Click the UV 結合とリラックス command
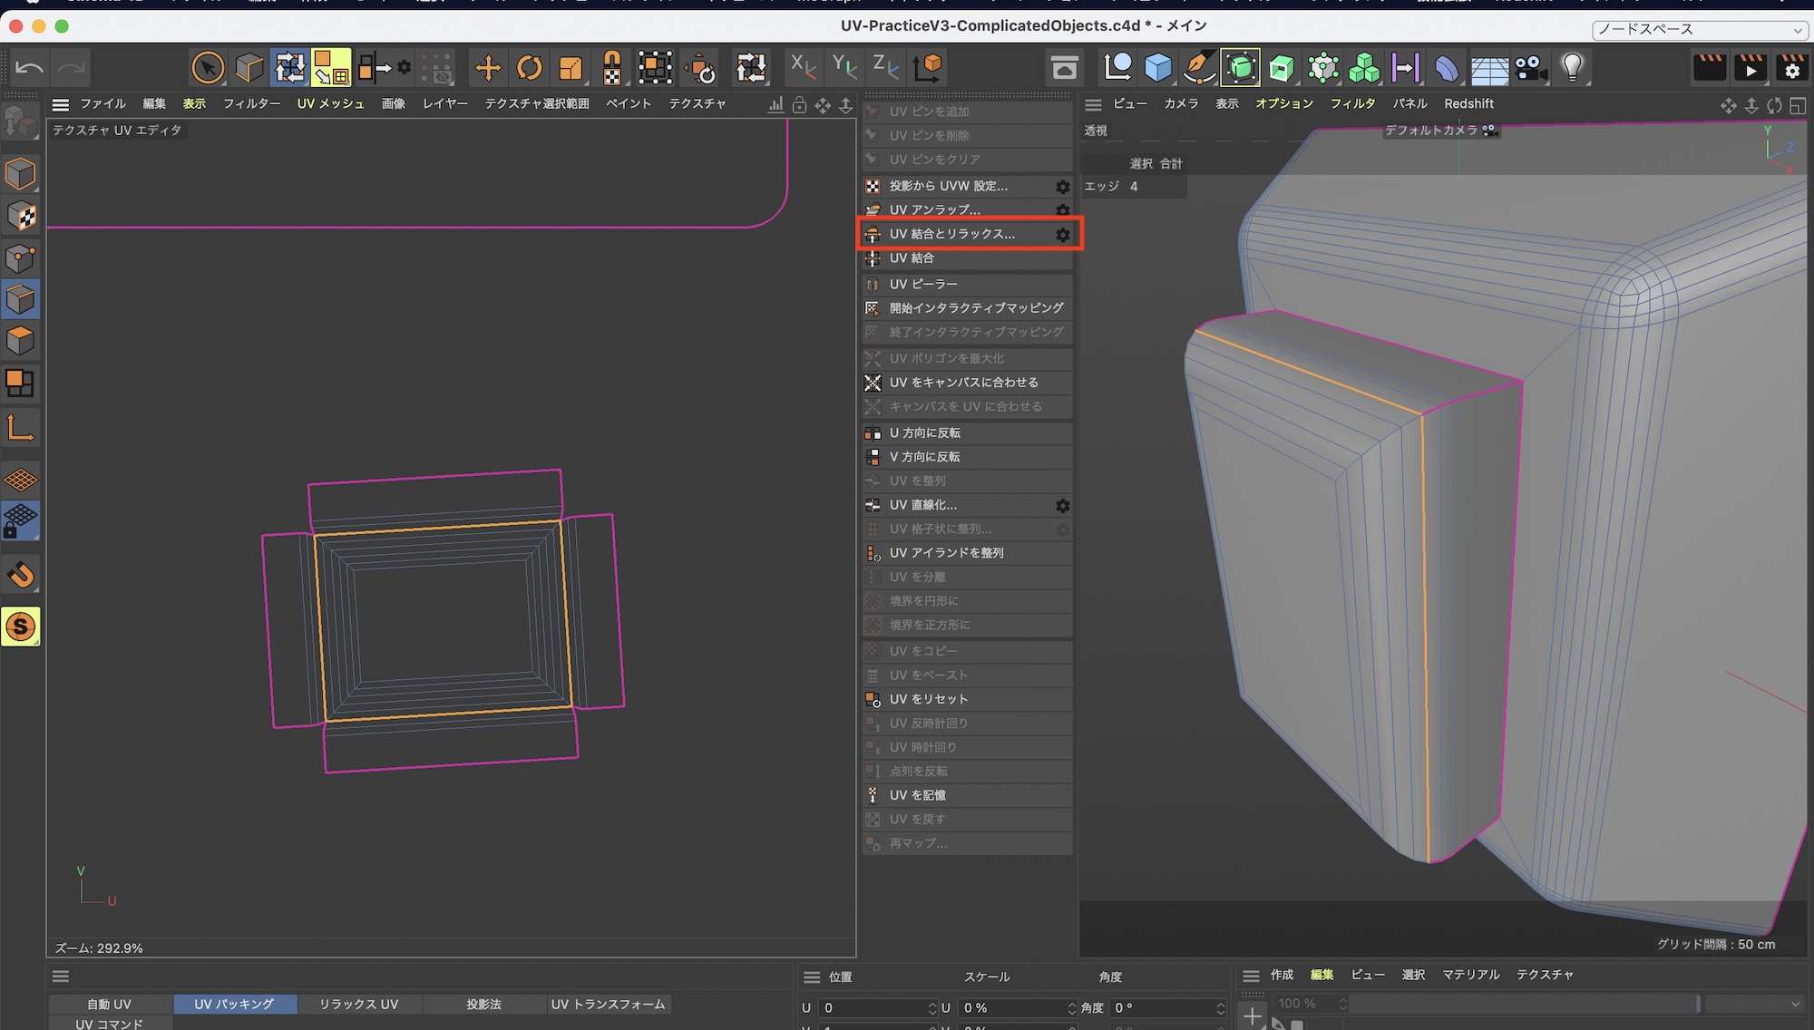The width and height of the screenshot is (1814, 1030). [x=951, y=234]
